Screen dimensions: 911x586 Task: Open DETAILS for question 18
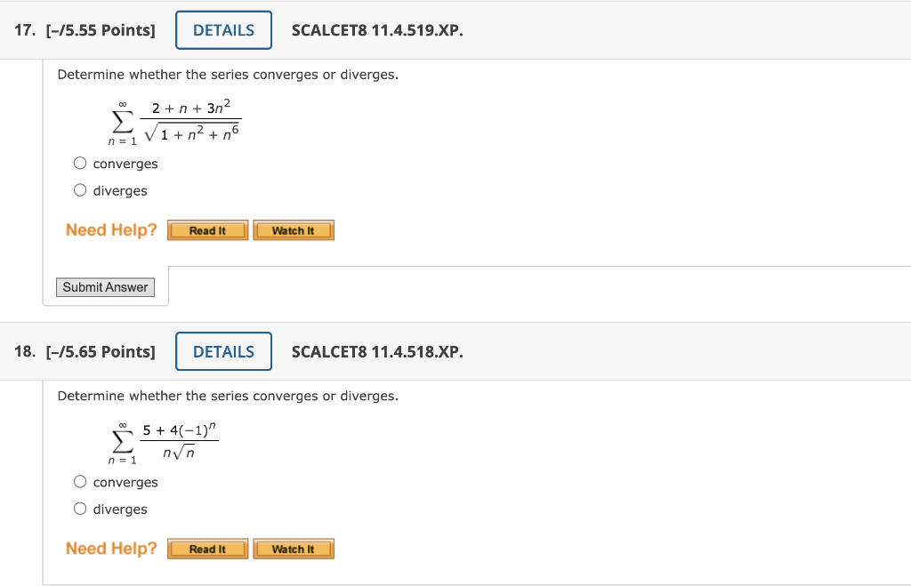223,351
